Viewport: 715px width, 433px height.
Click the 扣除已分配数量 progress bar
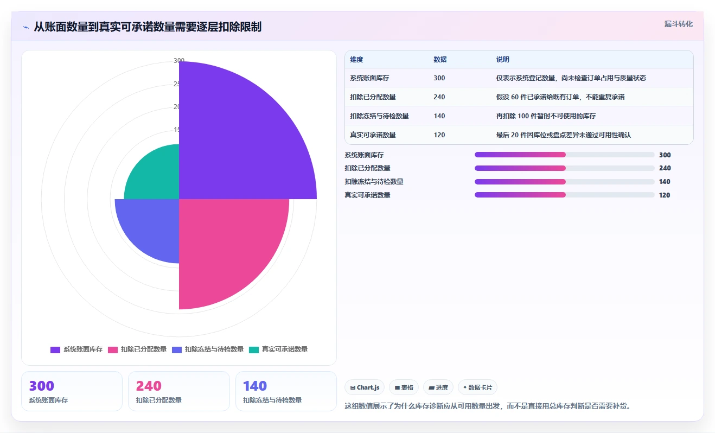[x=565, y=168]
